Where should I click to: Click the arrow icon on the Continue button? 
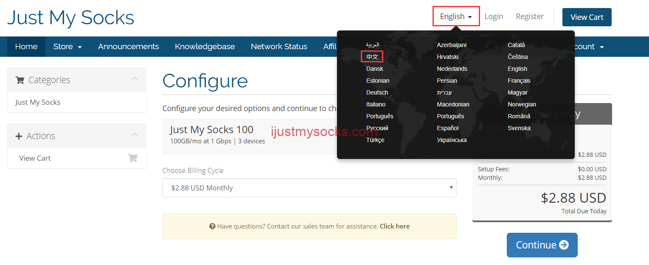tap(564, 245)
